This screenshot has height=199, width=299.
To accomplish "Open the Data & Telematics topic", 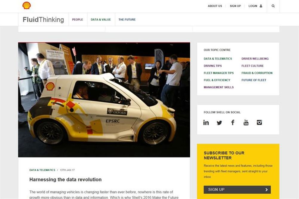I will [218, 59].
